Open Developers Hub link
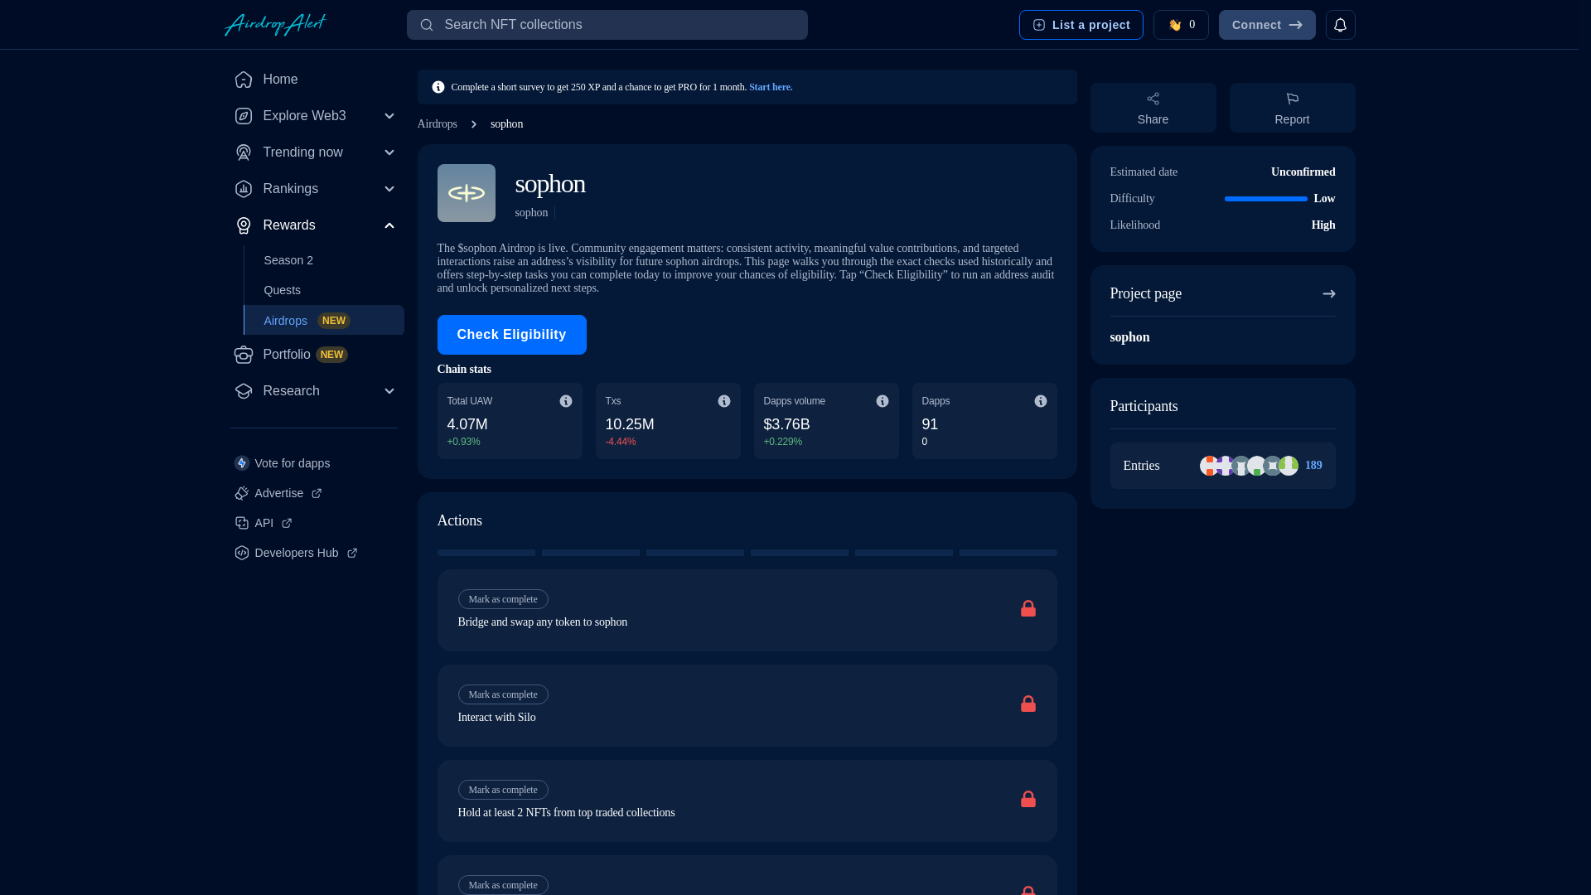This screenshot has height=895, width=1591. 296,553
